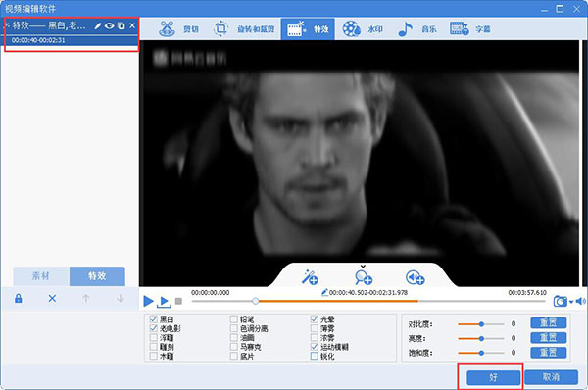Play the video preview
Viewport: 588px width, 390px height.
(x=149, y=301)
